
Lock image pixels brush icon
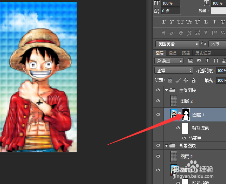click(x=178, y=80)
